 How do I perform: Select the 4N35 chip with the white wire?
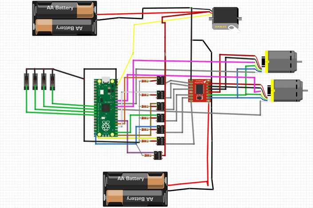point(160,95)
